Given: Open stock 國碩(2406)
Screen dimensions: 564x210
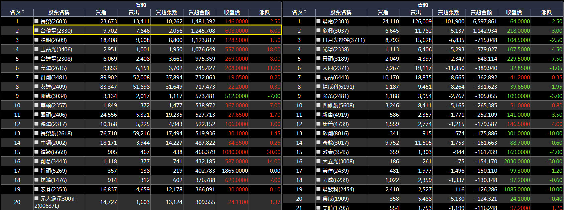Looking at the screenshot, I should [53, 115].
